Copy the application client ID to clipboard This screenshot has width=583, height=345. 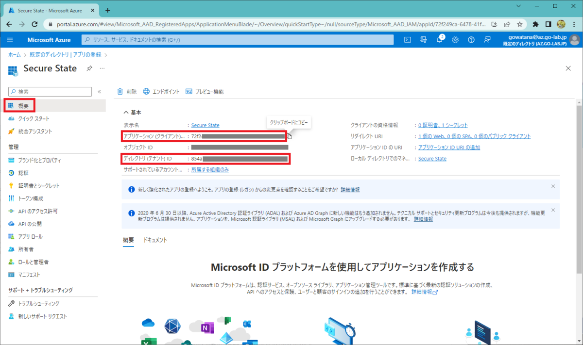coord(289,136)
